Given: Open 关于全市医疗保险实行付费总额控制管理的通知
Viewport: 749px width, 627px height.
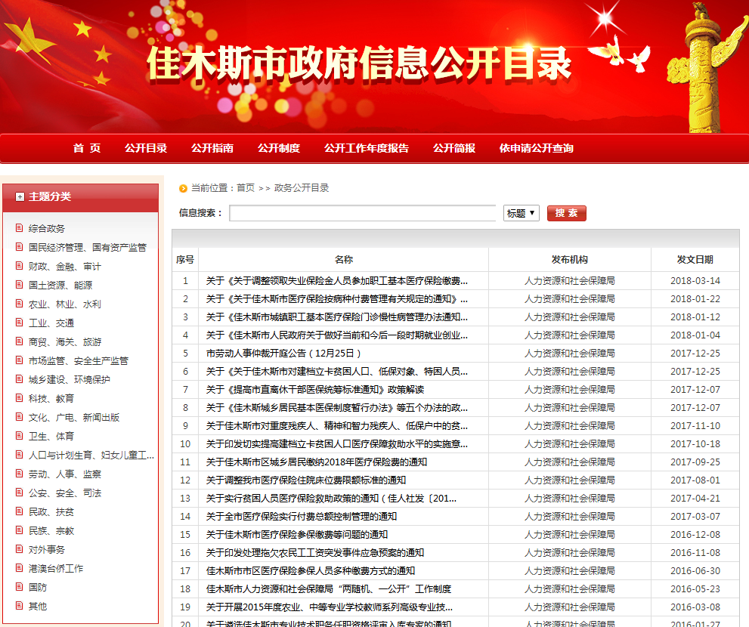Looking at the screenshot, I should click(302, 516).
